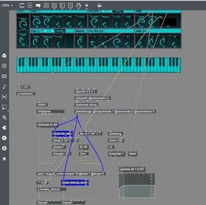Open the paint bucket format palette
This screenshot has height=205, width=206.
(x=100, y=5)
